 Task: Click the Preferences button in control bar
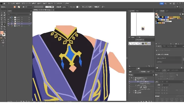click(97, 7)
